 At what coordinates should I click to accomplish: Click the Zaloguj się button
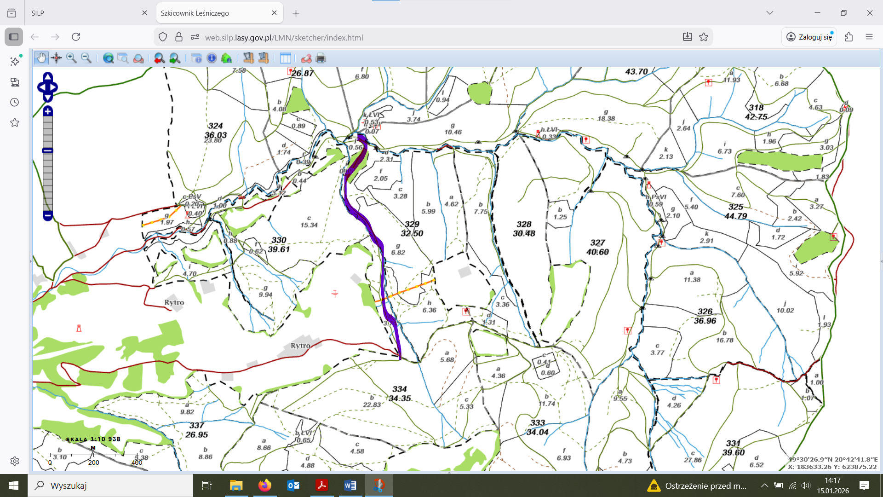(809, 37)
